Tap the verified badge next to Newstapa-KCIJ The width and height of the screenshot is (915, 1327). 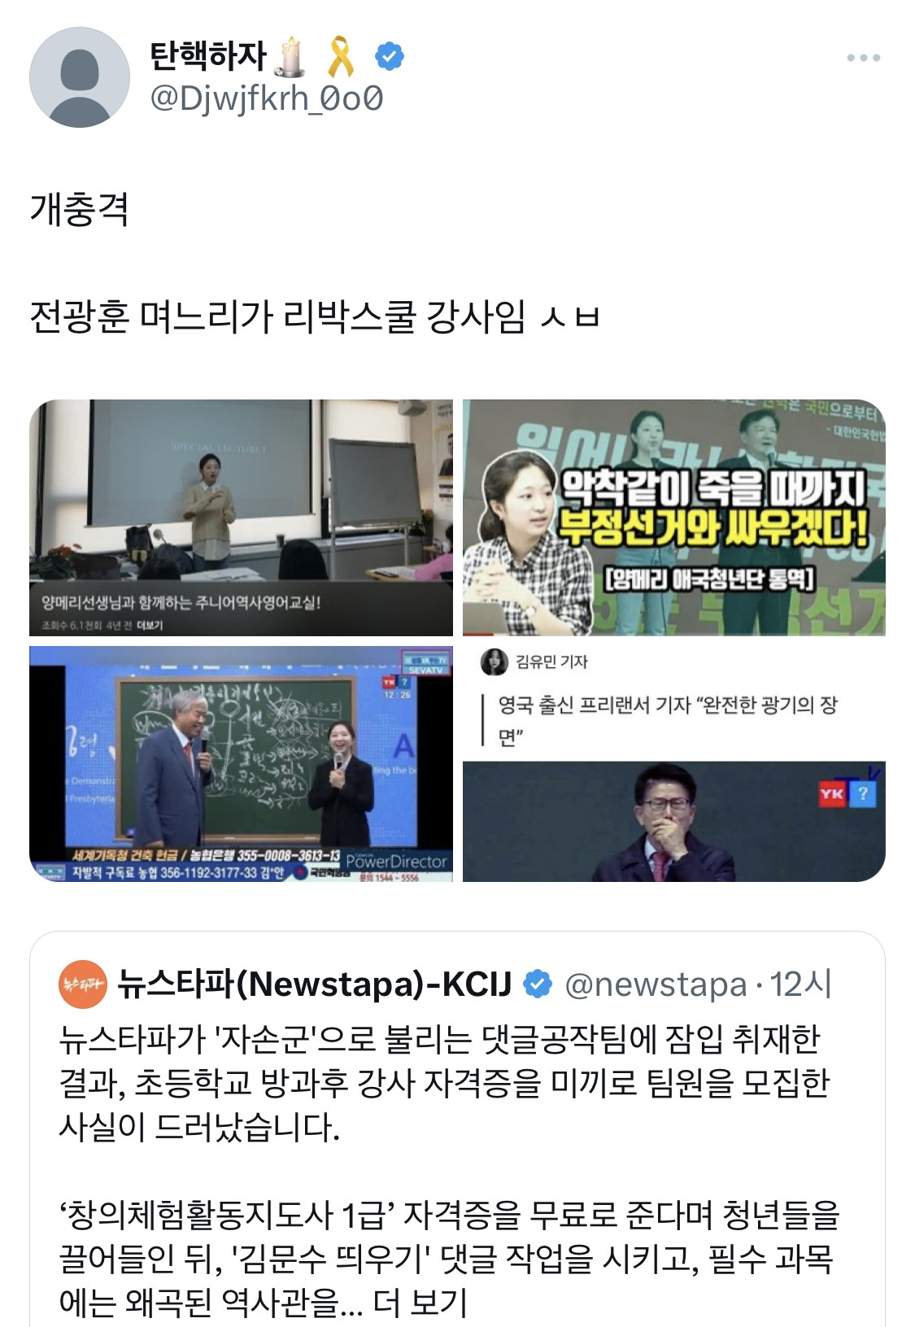pos(537,984)
